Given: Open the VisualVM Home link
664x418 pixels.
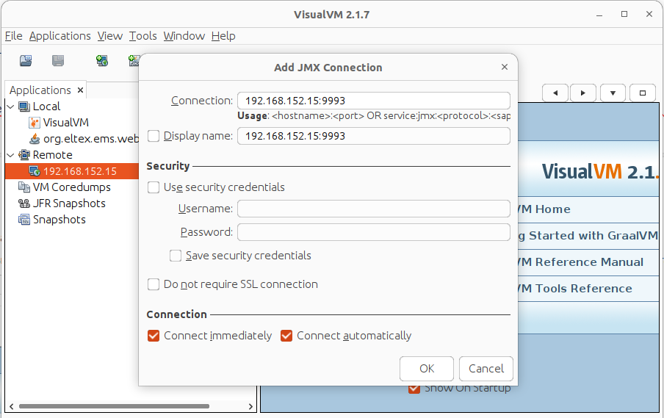Looking at the screenshot, I should click(x=544, y=209).
